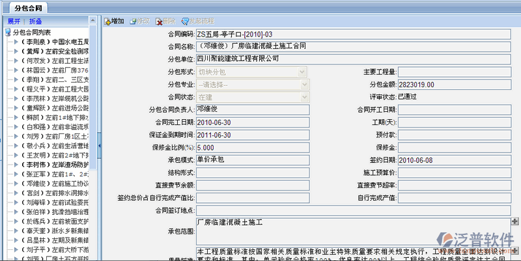
Task: Click the 保修金 input field
Action: coord(455,148)
